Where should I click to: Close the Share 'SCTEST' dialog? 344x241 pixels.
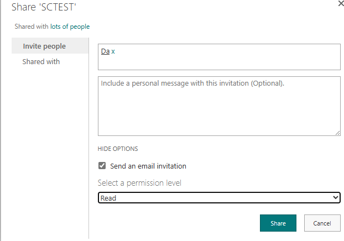pos(341,3)
